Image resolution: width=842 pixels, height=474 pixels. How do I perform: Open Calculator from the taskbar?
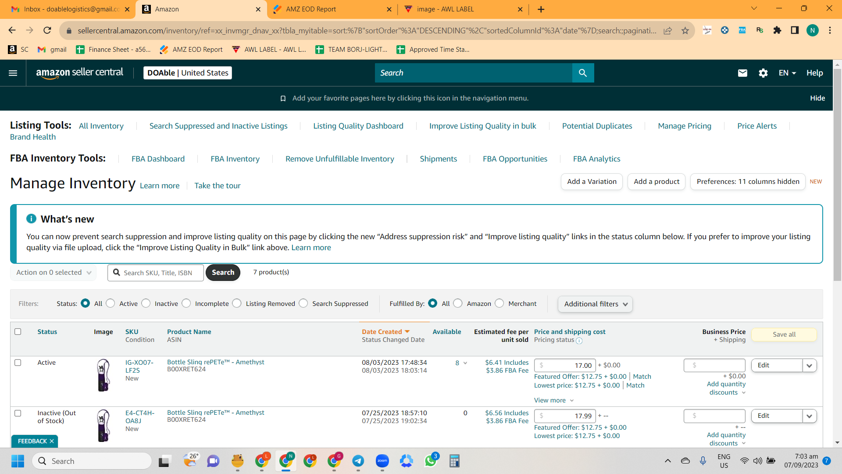coord(454,461)
